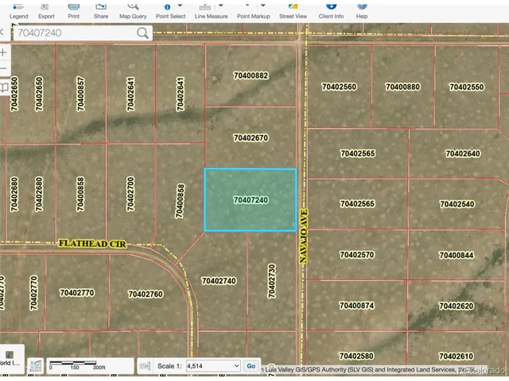The width and height of the screenshot is (509, 381).
Task: Open Client Info
Action: pos(331,12)
